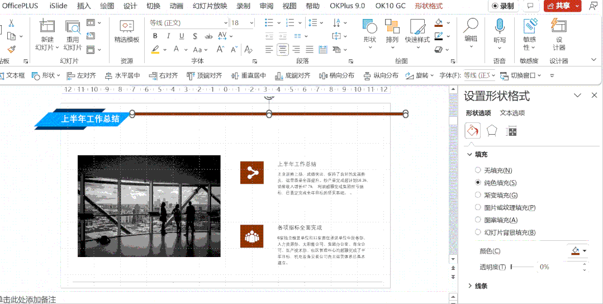
Task: Toggle Underline formatting
Action: point(182,36)
